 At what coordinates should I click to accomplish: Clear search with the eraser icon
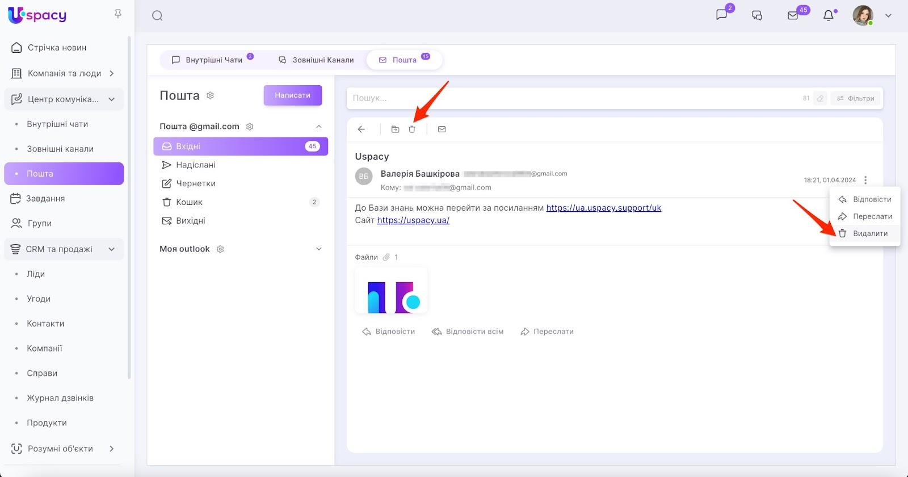tap(820, 98)
